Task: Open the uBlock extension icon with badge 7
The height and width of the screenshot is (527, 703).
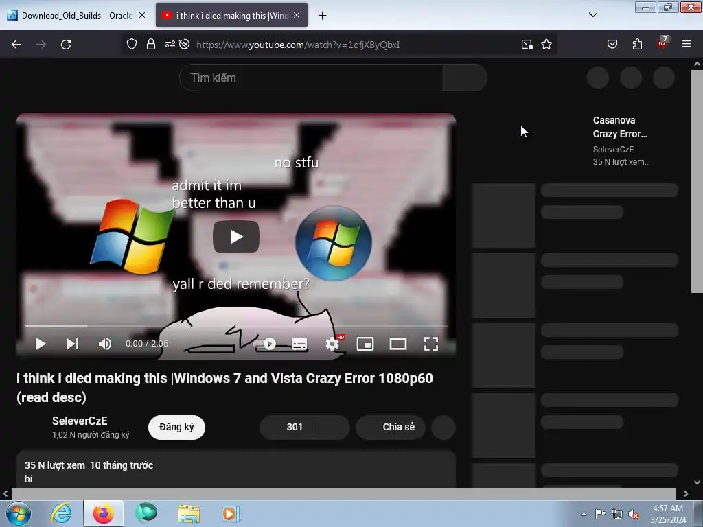Action: coord(662,43)
